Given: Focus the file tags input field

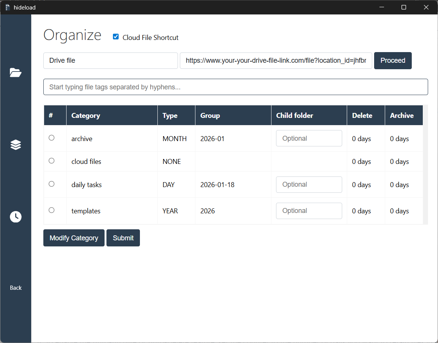Looking at the screenshot, I should point(236,87).
